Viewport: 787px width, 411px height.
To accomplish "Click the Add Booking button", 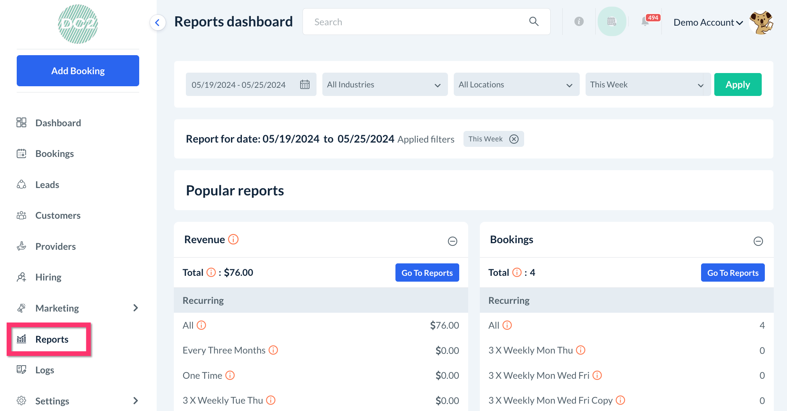I will (78, 71).
